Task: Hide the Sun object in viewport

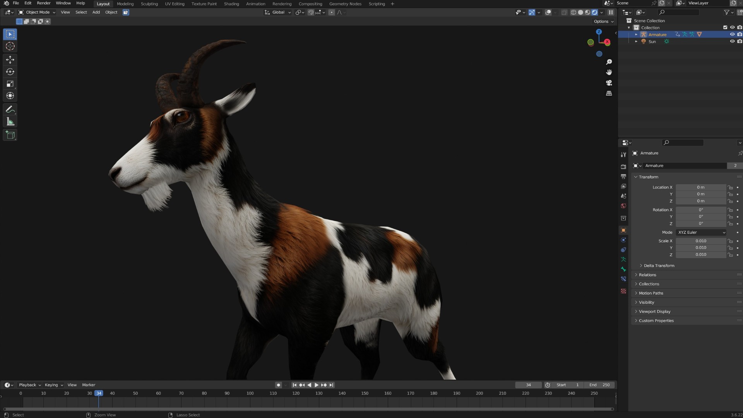Action: (732, 41)
